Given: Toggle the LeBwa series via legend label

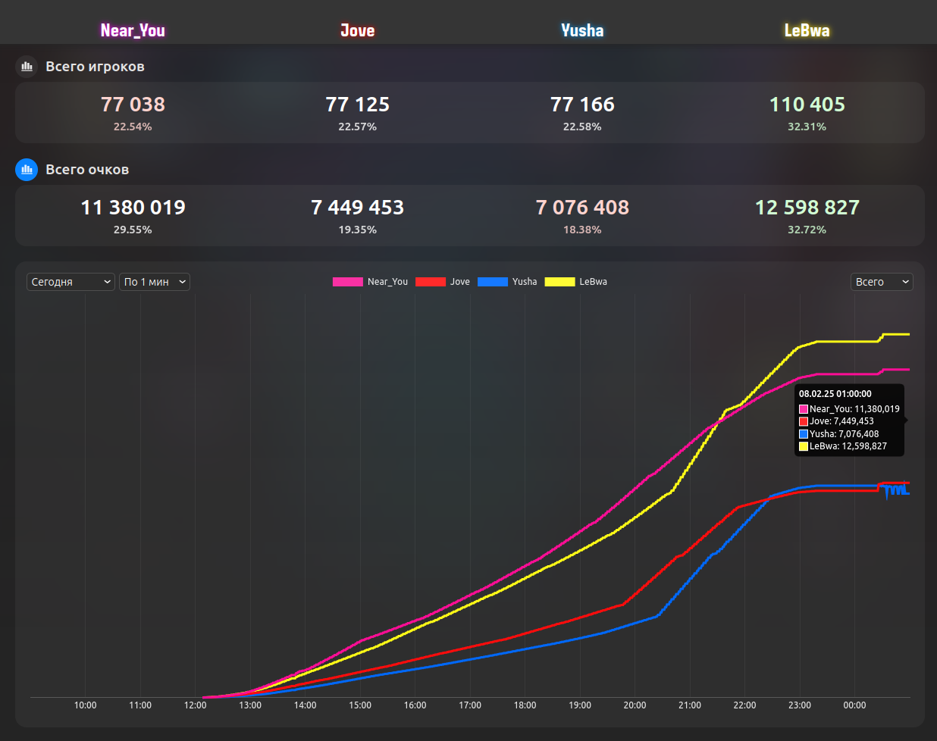Looking at the screenshot, I should (x=593, y=282).
